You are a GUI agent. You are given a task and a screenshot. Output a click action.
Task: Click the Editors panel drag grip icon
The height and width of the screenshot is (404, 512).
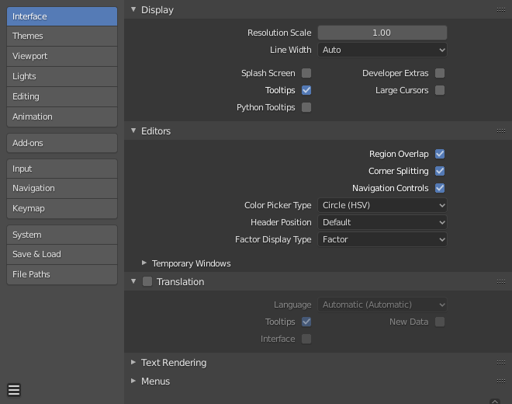click(x=501, y=131)
